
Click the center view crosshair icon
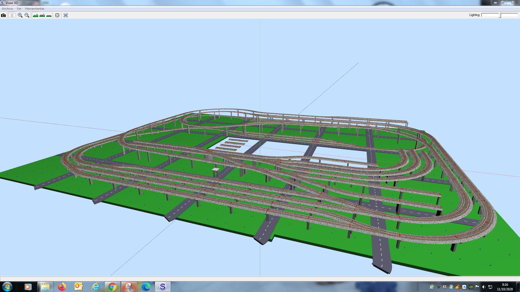point(57,15)
